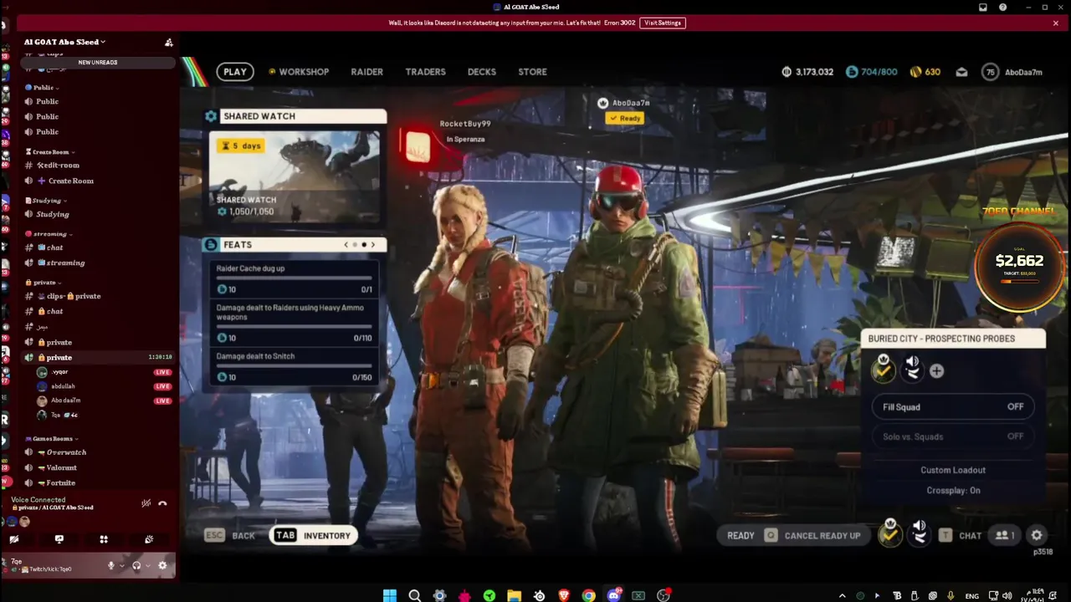
Task: Open Windows Start menu
Action: point(390,595)
